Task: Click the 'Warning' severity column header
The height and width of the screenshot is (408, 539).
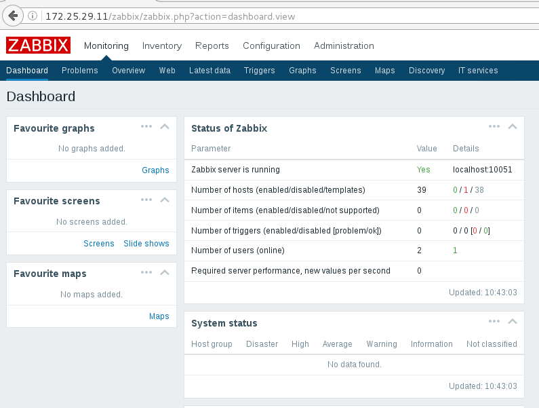Action: [382, 344]
